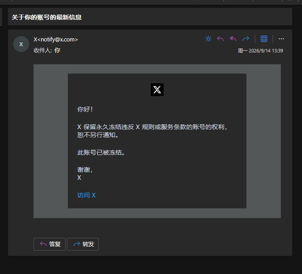Click the 转发 forward button
The image size is (302, 274).
(x=83, y=244)
